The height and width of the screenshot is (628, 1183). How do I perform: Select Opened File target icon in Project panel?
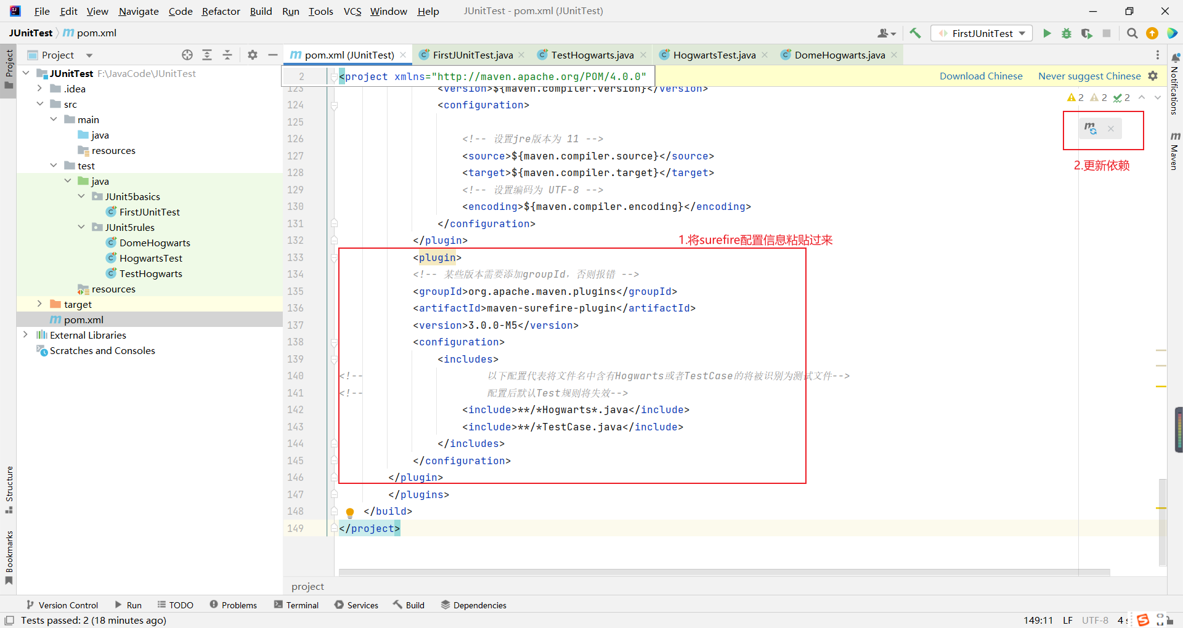coord(187,55)
